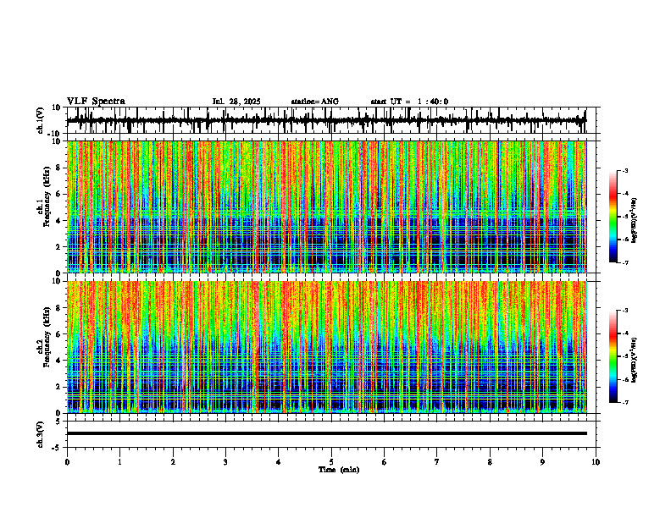Click the ch.2 color scale bar
This screenshot has width=671, height=518.
pos(613,356)
